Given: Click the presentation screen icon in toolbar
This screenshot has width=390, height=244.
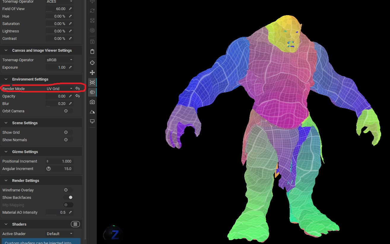Looking at the screenshot, I should click(92, 122).
